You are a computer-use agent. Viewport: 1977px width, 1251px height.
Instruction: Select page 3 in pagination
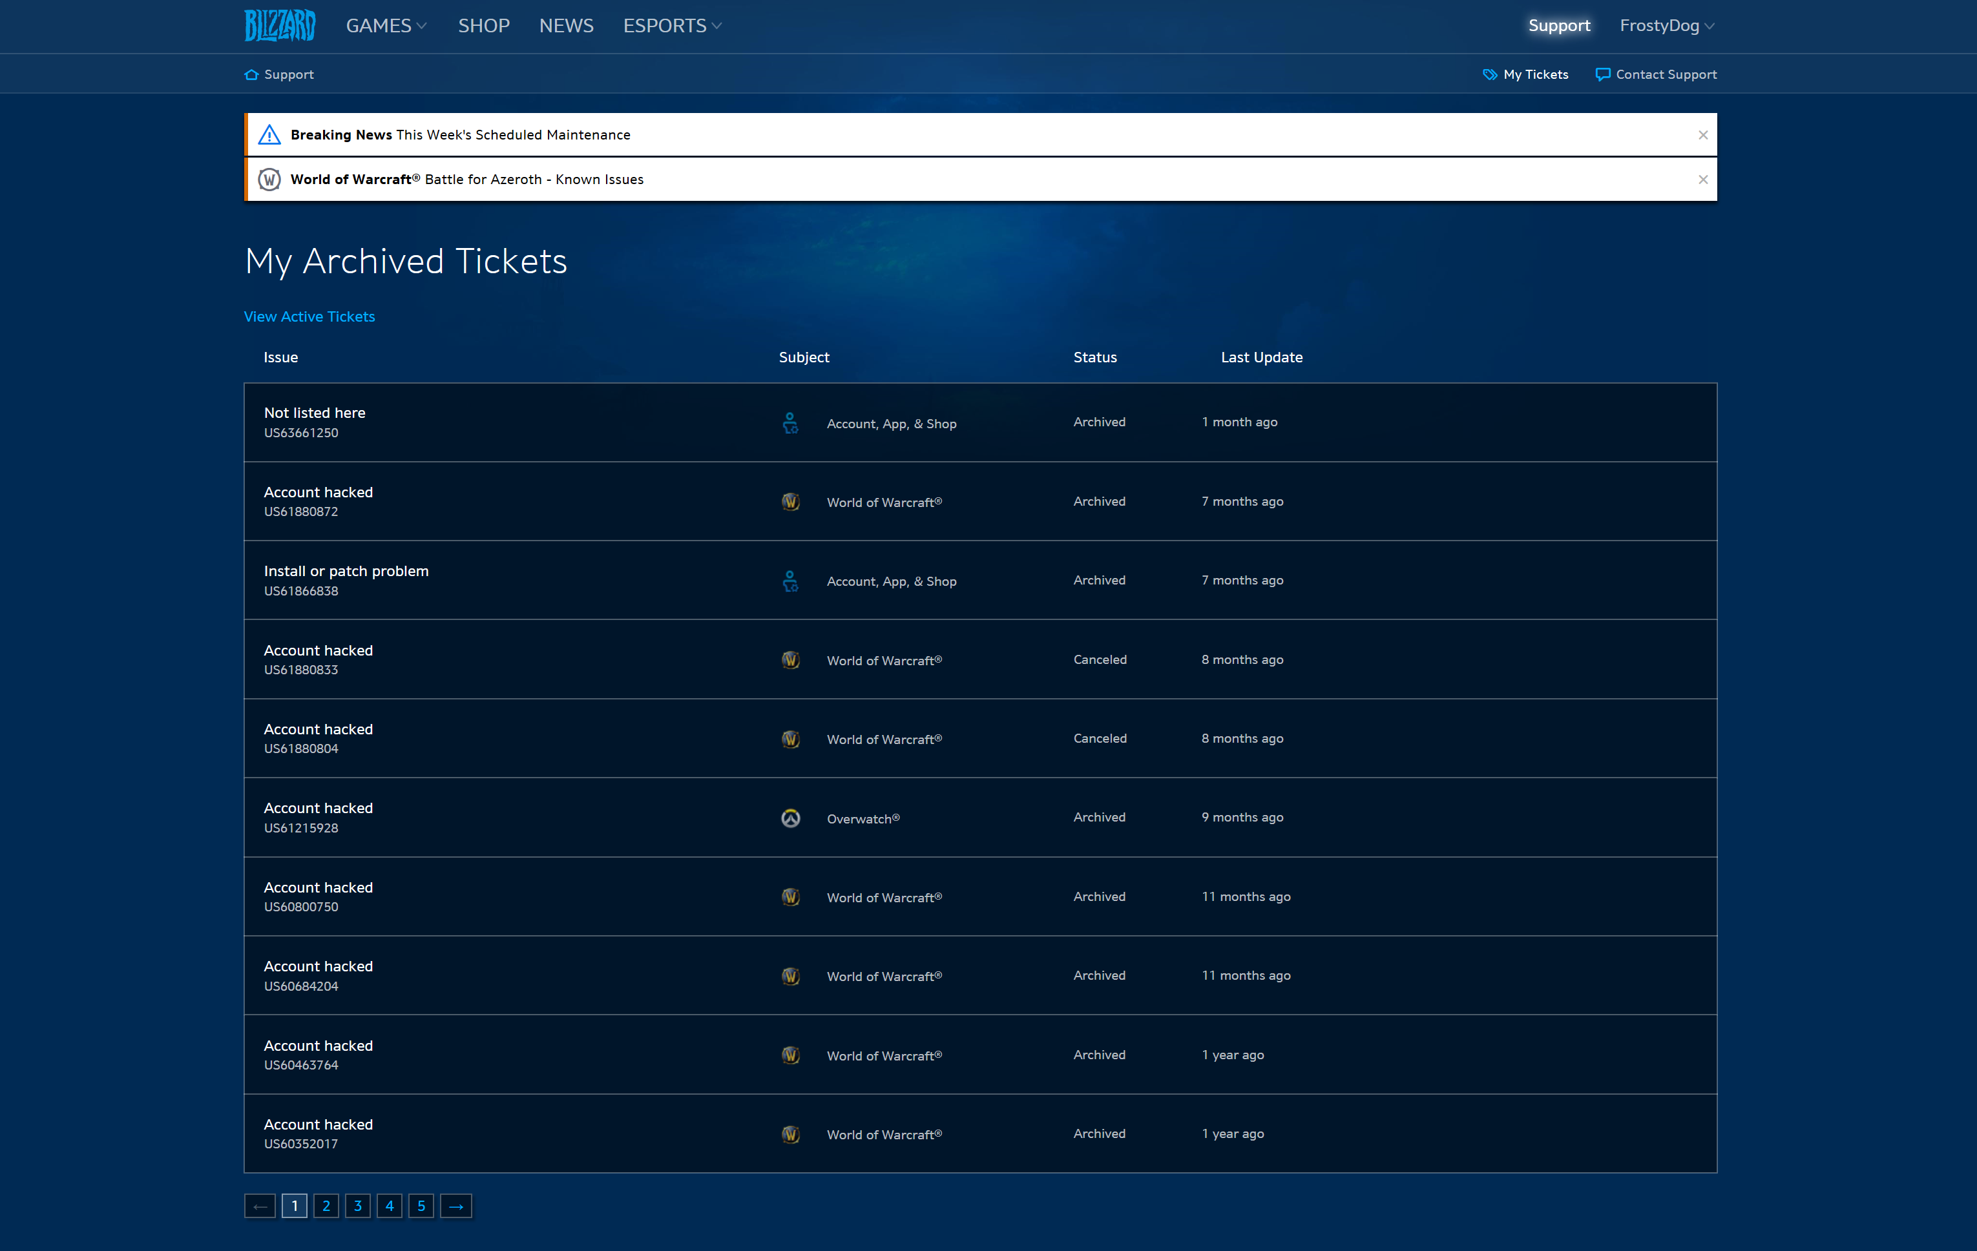click(358, 1206)
